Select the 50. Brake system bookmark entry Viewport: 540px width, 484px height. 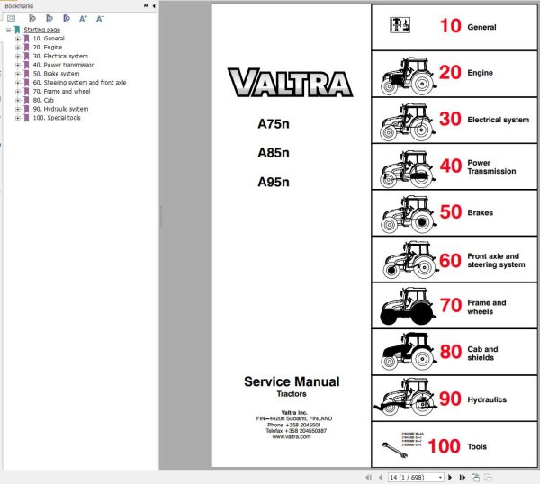pos(56,74)
